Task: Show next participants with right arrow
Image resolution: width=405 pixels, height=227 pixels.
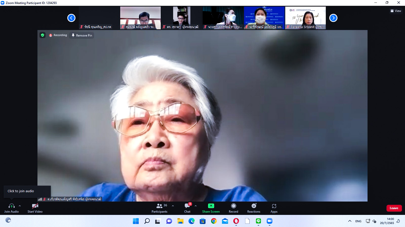Action: 333,18
